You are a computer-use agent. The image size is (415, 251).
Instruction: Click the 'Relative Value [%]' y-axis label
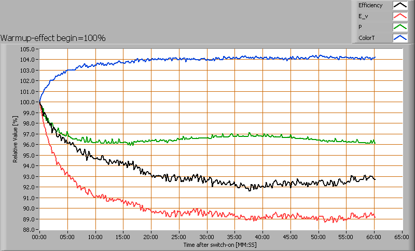(16, 139)
